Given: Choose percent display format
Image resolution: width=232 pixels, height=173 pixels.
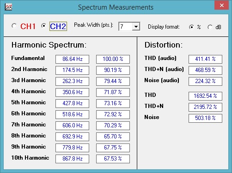Looking at the screenshot, I should tap(191, 27).
